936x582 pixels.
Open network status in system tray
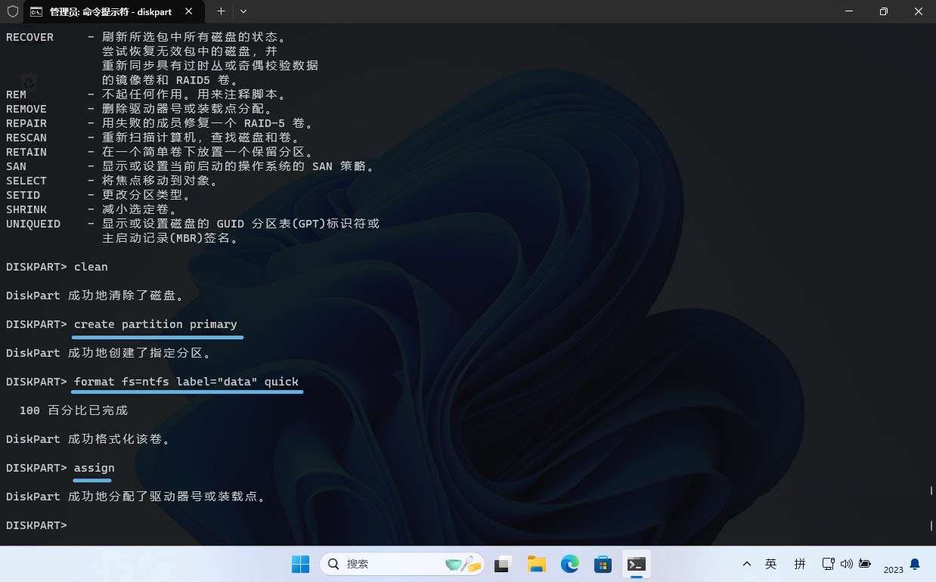(829, 564)
